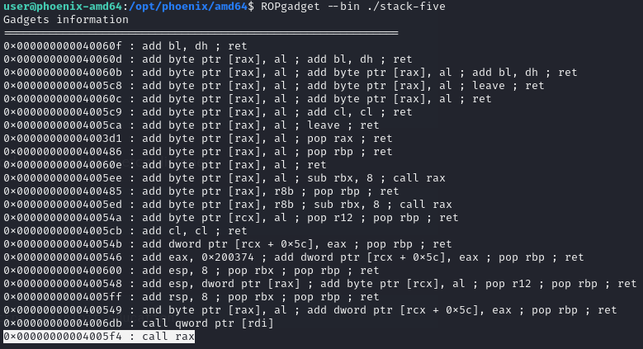Click the highlighted call rax gadget line
Screen dimensions: 643x349
coord(99,336)
